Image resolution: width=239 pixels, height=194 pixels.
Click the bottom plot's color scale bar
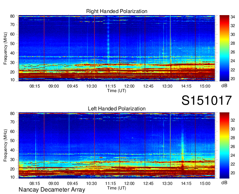coord(224,145)
